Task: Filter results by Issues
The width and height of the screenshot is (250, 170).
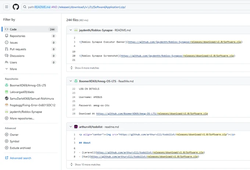Action: 31,43
